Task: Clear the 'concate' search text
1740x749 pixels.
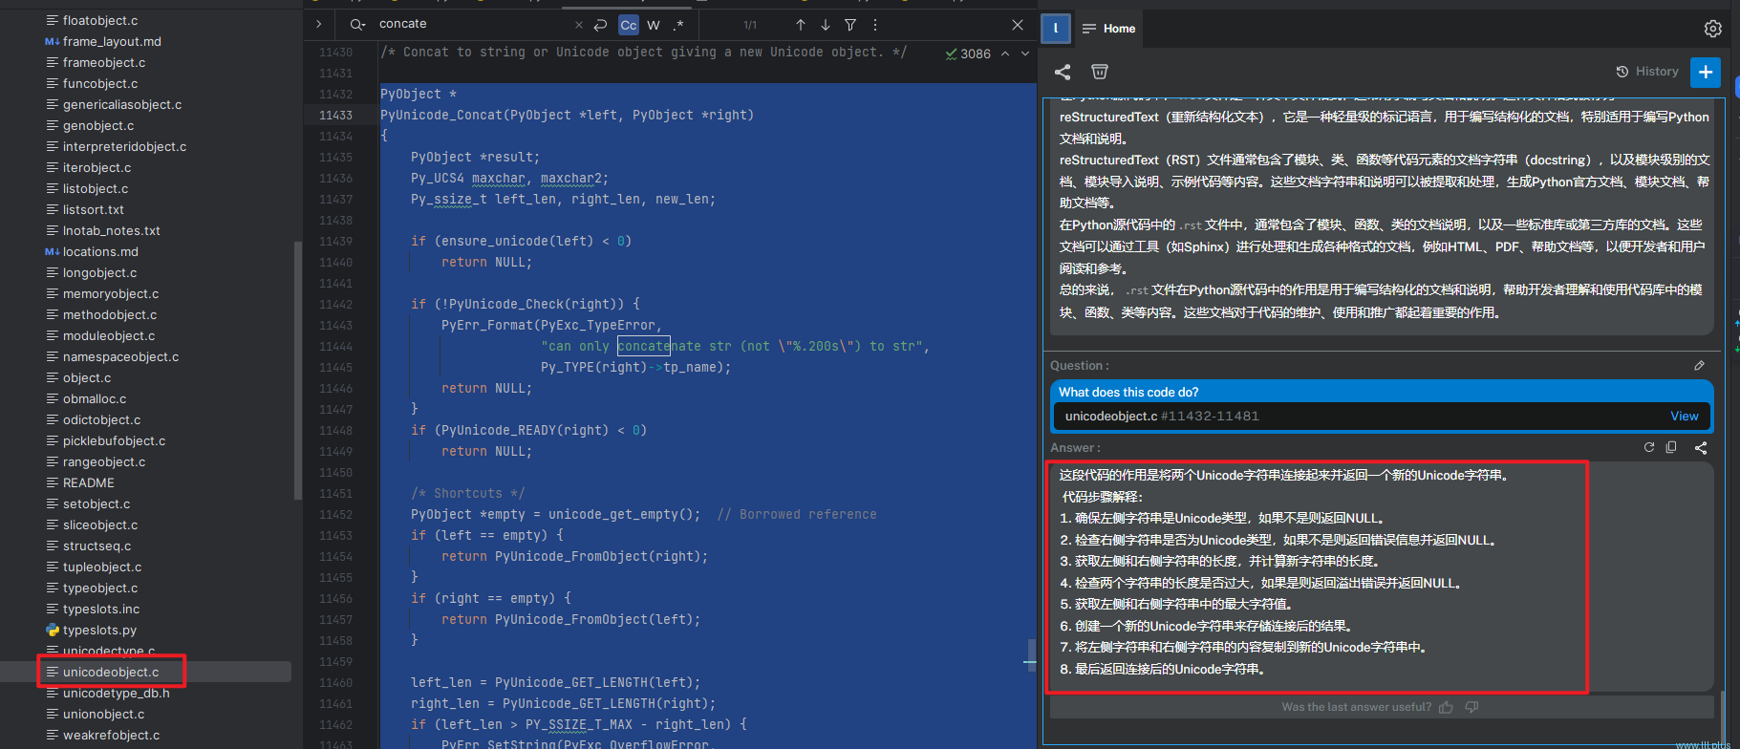Action: (579, 25)
